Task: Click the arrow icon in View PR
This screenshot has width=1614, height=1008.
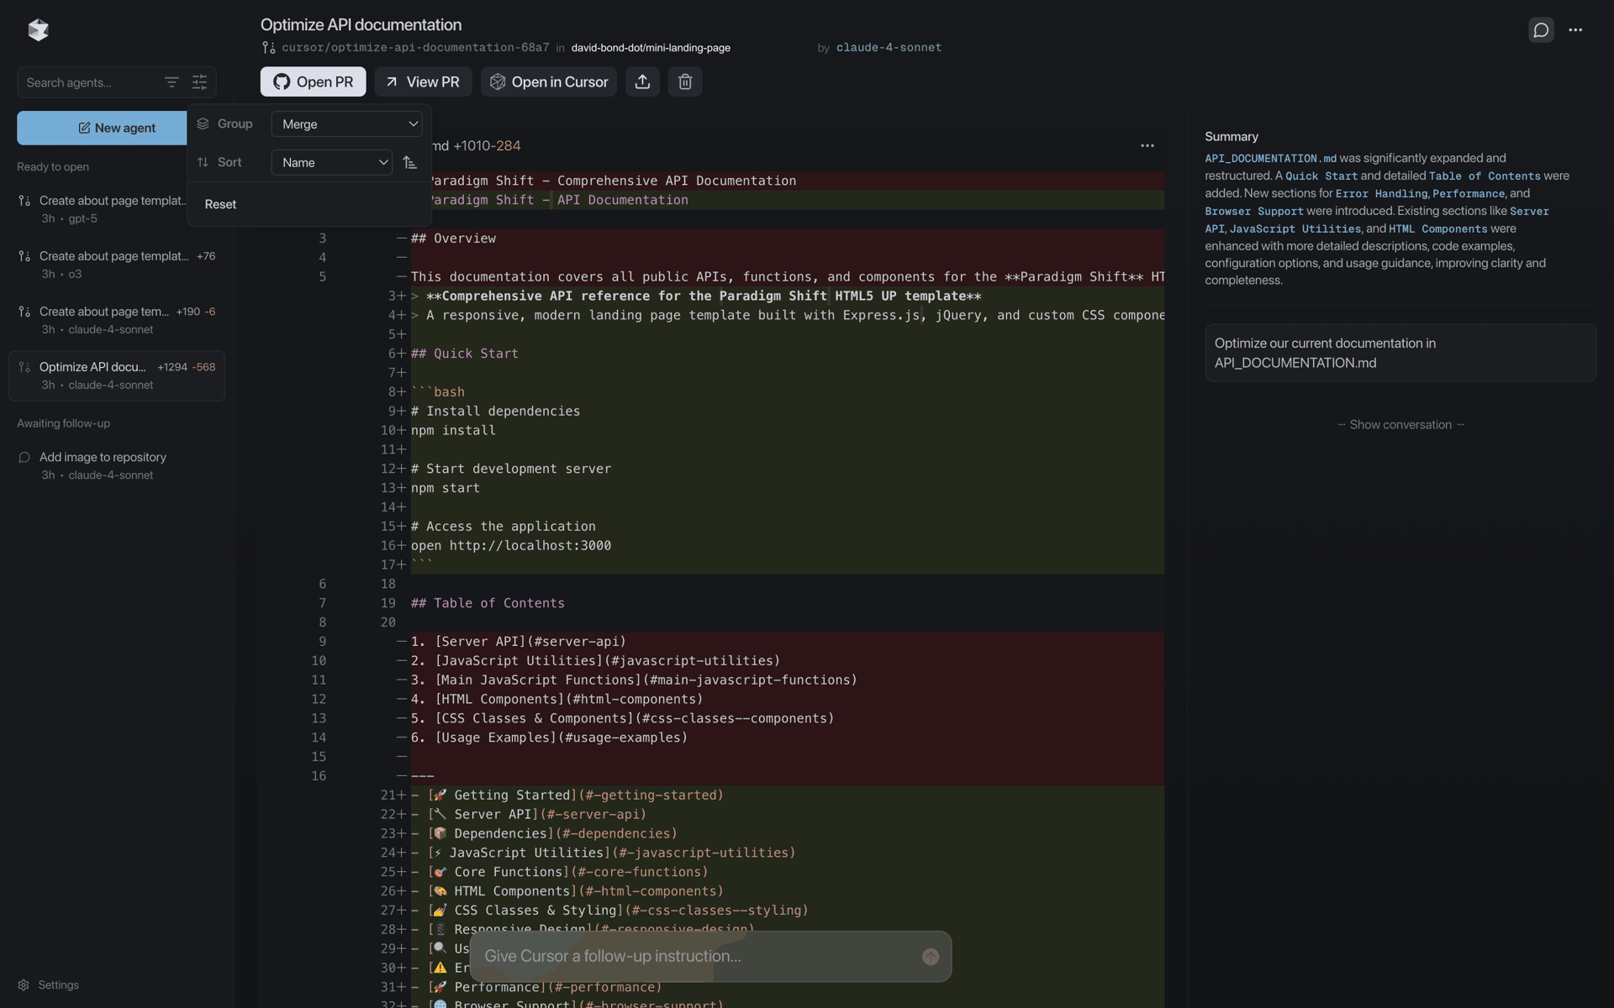Action: click(x=392, y=81)
